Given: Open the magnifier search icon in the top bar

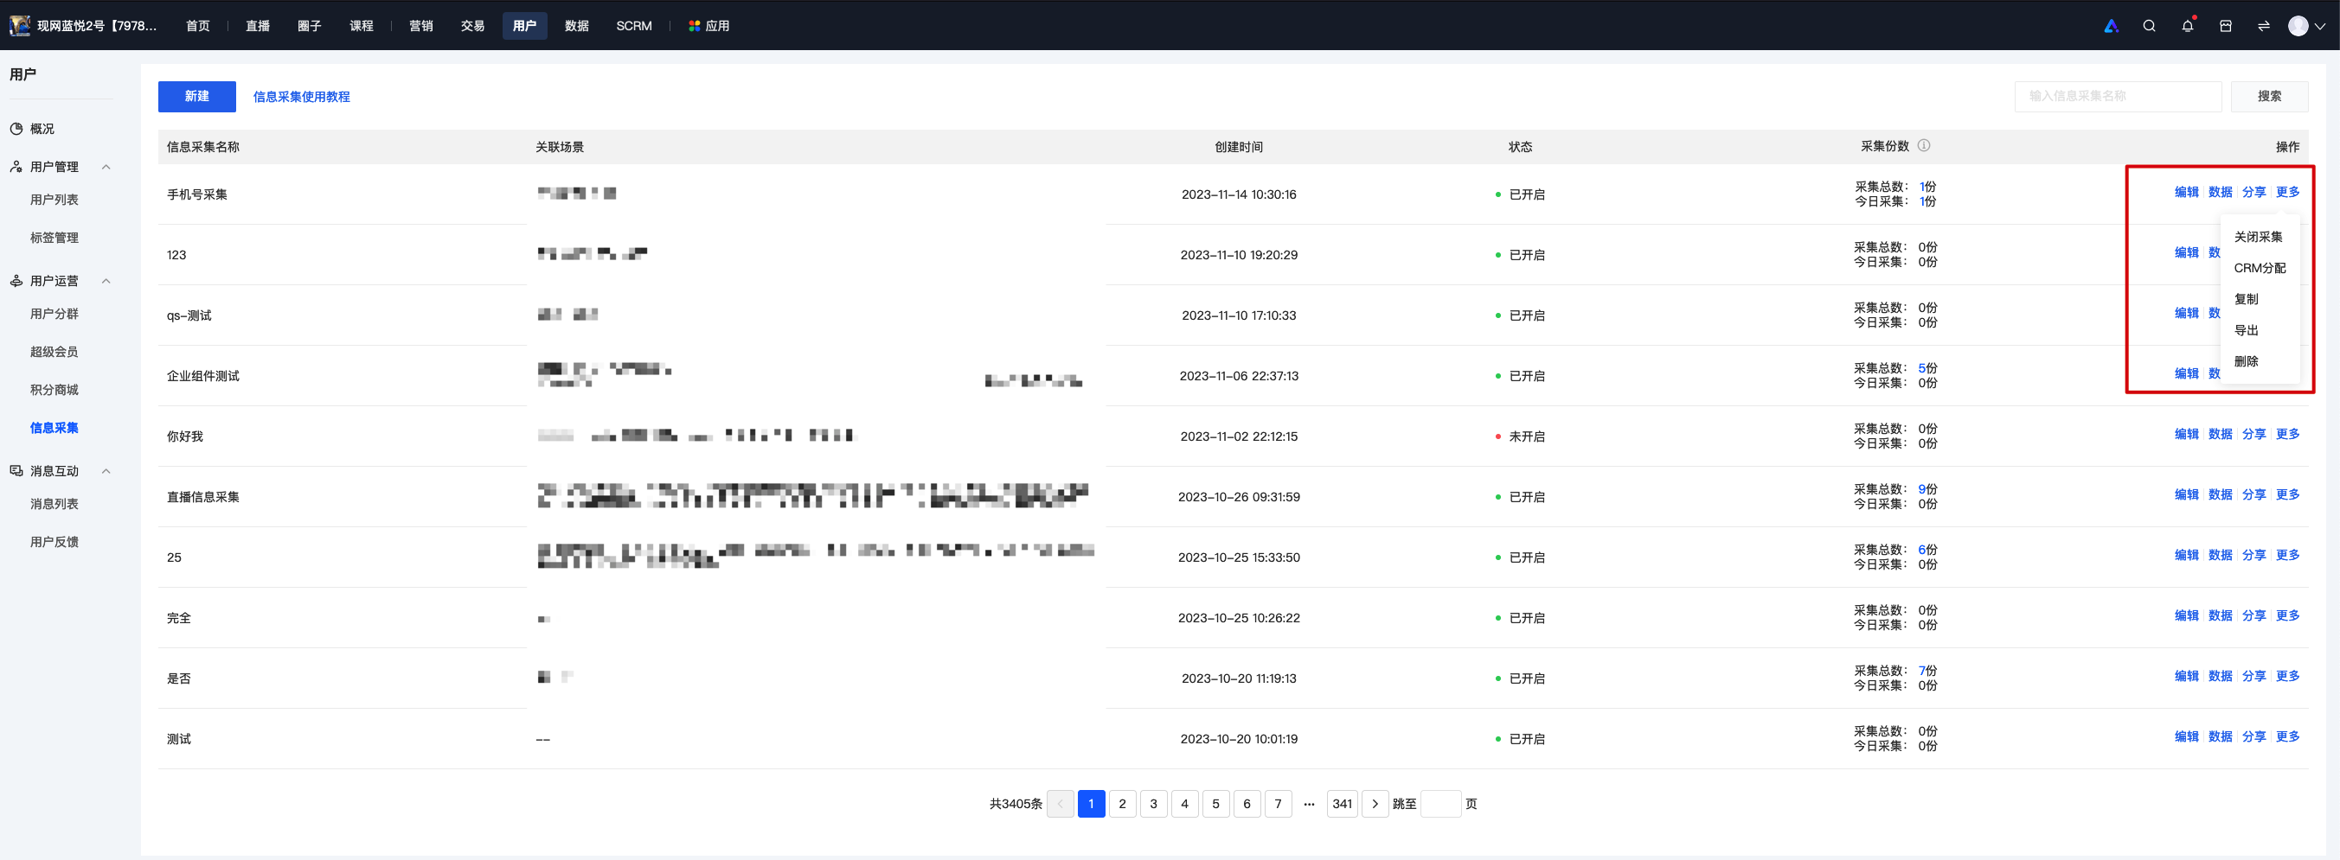Looking at the screenshot, I should (2149, 25).
